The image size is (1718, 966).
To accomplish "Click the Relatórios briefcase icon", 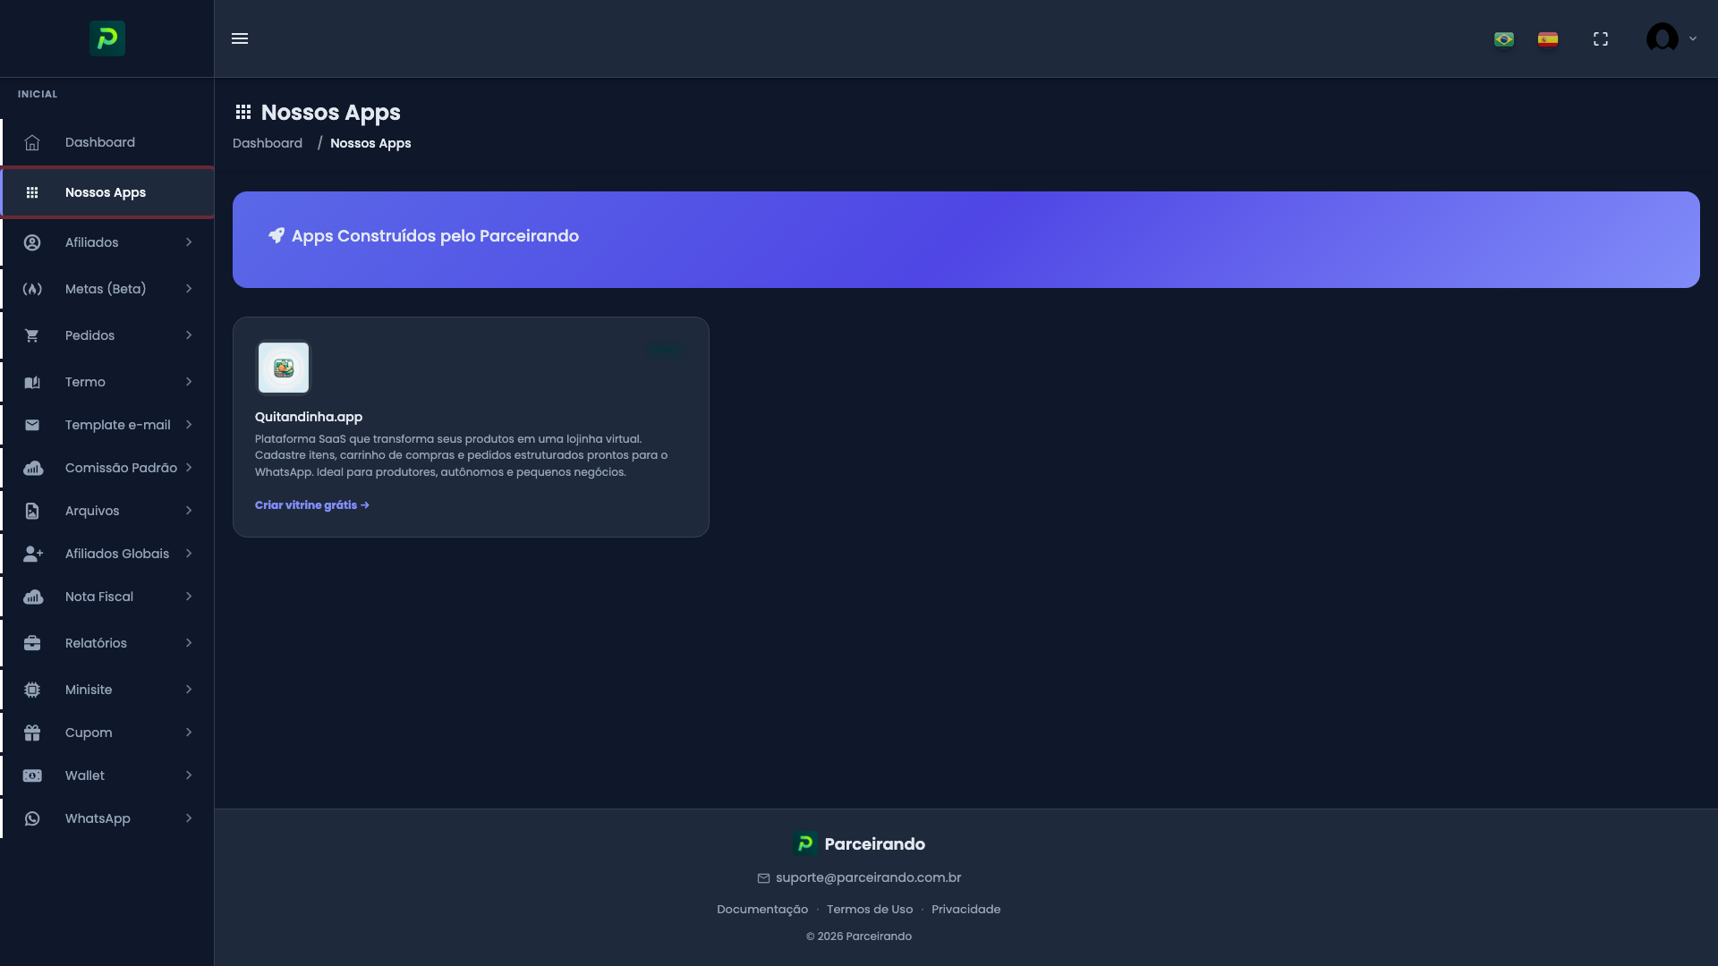I will tap(32, 643).
